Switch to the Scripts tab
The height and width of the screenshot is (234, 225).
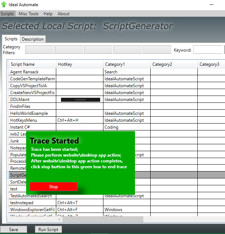(x=11, y=39)
